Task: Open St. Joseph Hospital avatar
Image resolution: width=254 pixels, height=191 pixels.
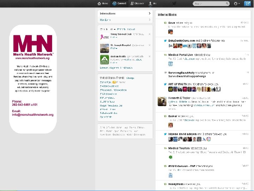Action: 104,48
